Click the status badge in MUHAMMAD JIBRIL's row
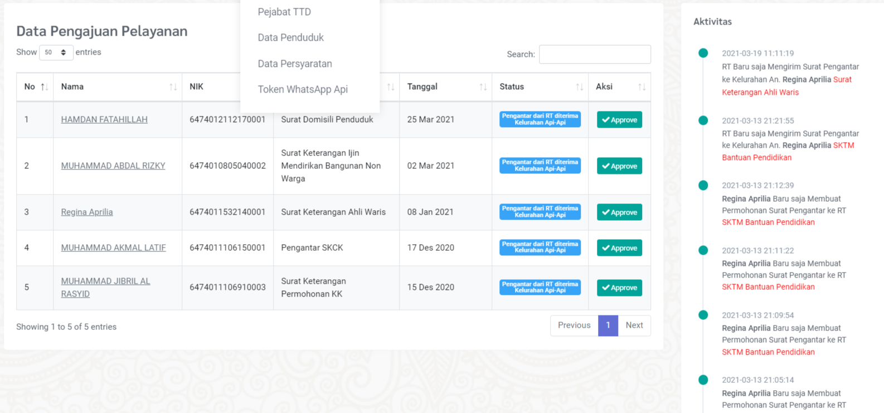Image resolution: width=884 pixels, height=413 pixels. (x=540, y=287)
